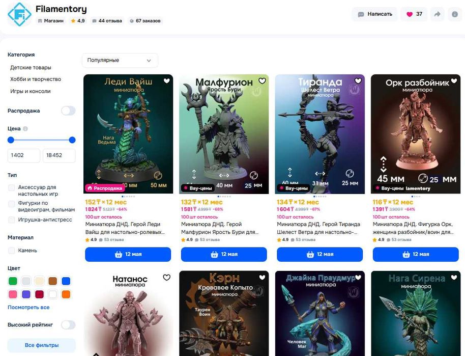465x356 pixels.
Task: Click Посмотреть все colors link
Action: coord(28,307)
